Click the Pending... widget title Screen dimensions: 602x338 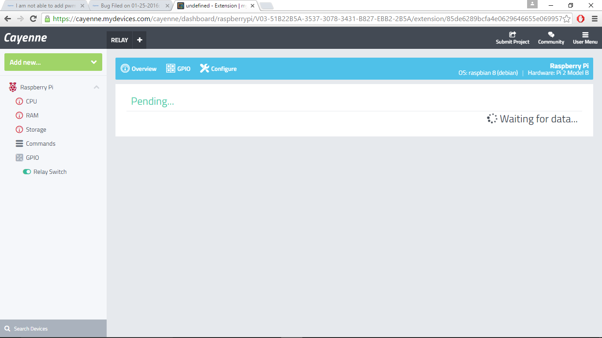[x=152, y=101]
